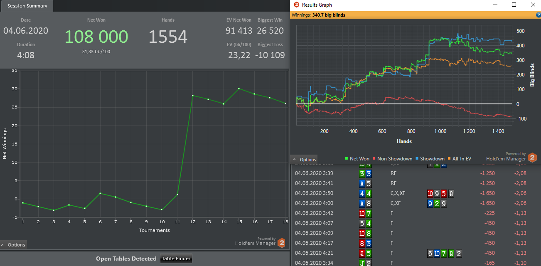Click the blue 9 board card in 4:00 row
The height and width of the screenshot is (266, 541).
click(x=430, y=203)
